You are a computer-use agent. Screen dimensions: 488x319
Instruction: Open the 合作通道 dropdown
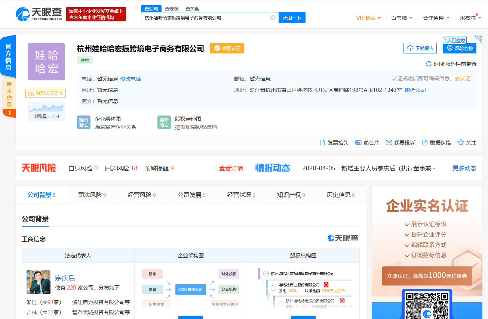[x=437, y=18]
